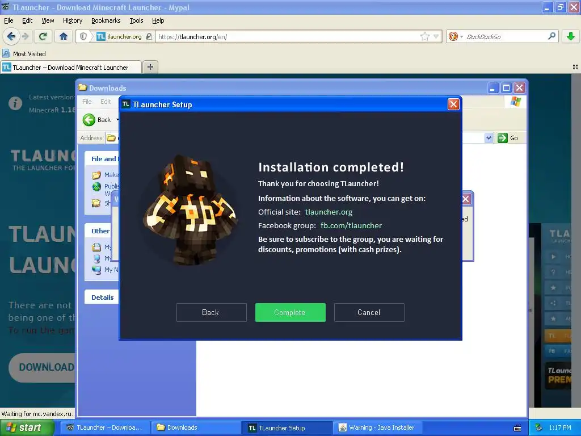Click My Network Places icon in Downloads
The width and height of the screenshot is (581, 436).
pos(96,270)
